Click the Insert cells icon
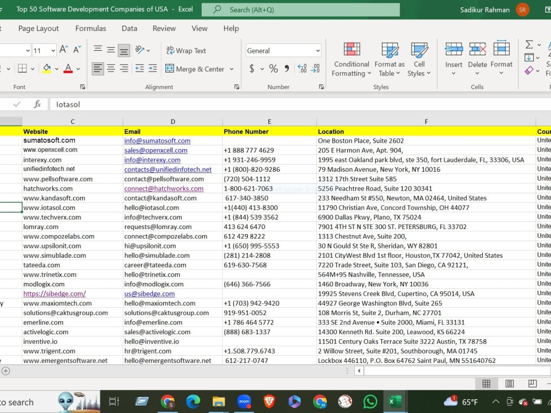Screen dimensions: 551x413 pyautogui.click(x=453, y=50)
